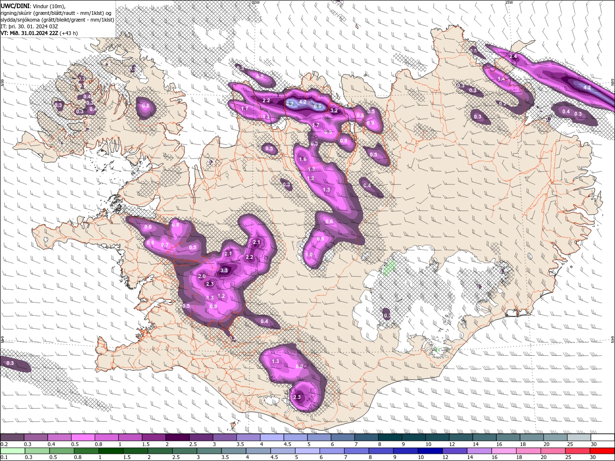Click the "1.0" value on the map
Screen dimensions: 615x461
[x=309, y=255]
